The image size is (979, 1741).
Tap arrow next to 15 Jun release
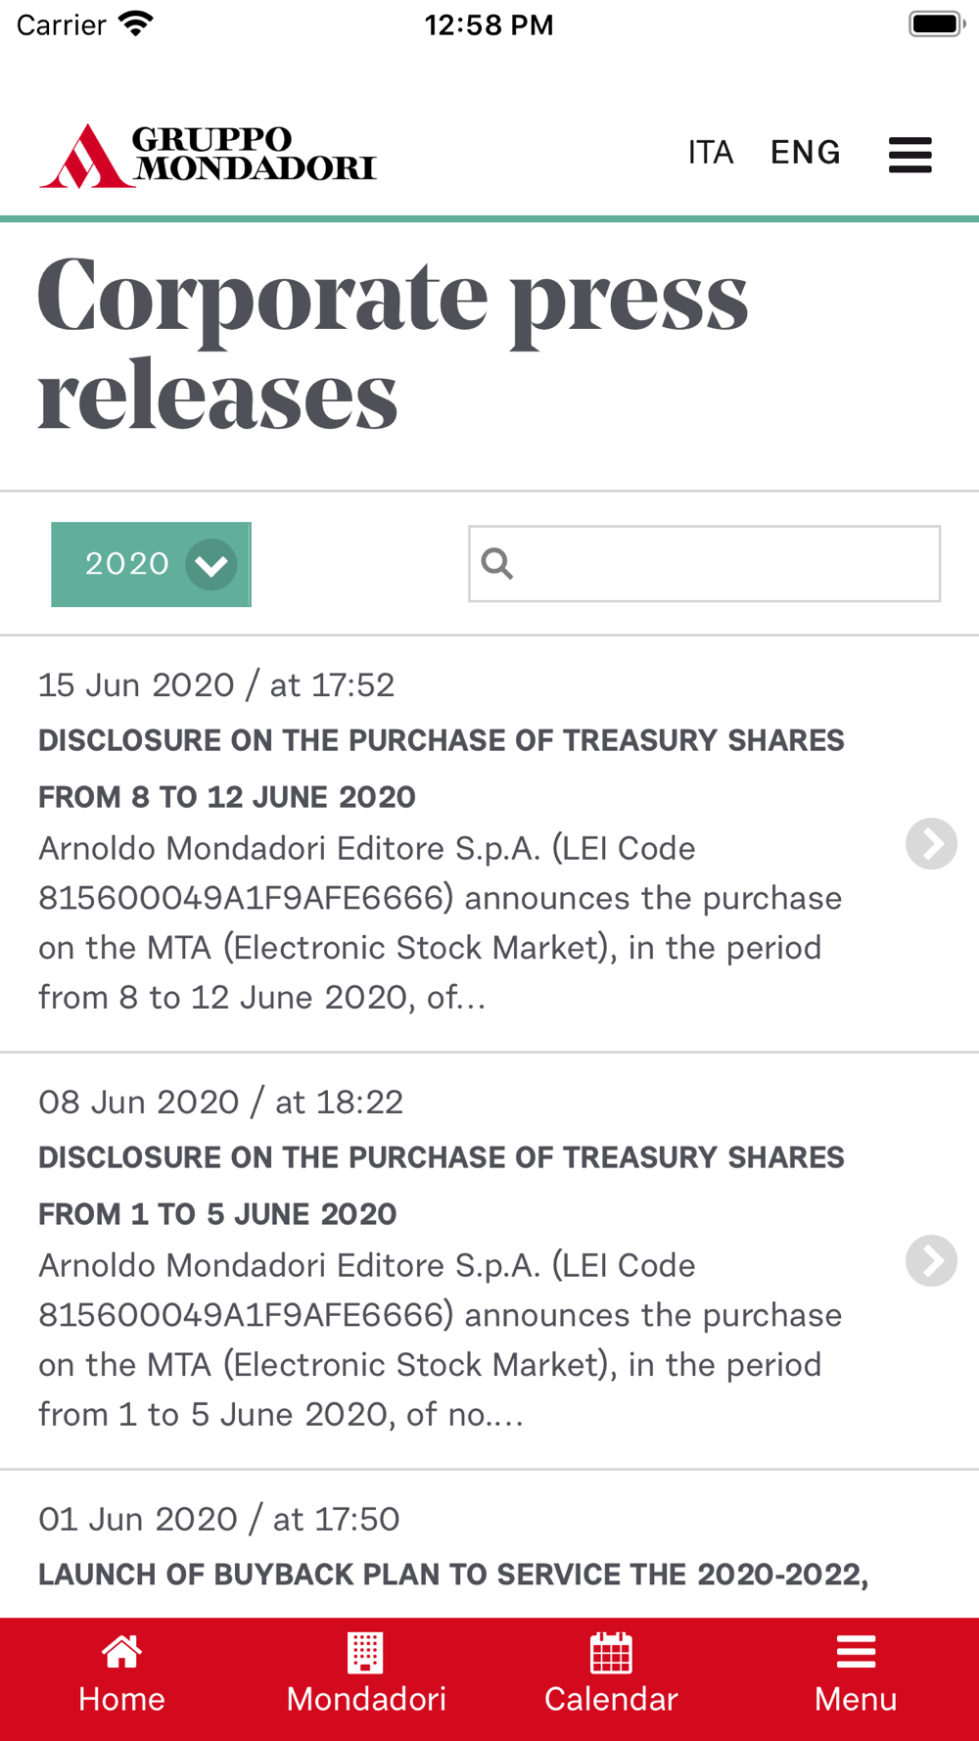click(931, 843)
